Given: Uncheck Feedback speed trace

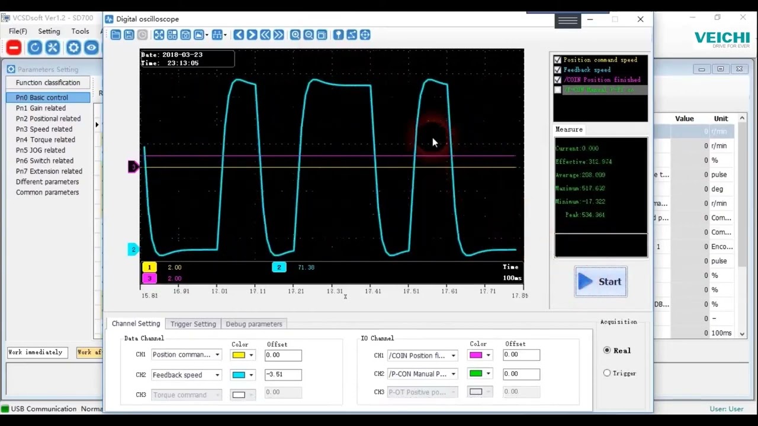Looking at the screenshot, I should (x=557, y=70).
